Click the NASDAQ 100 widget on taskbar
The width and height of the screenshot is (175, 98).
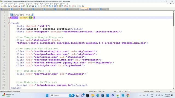tap(8, 95)
